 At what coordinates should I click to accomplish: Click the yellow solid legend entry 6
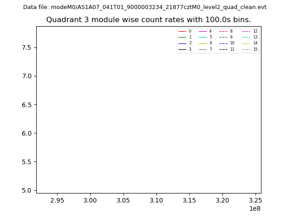[x=206, y=43]
